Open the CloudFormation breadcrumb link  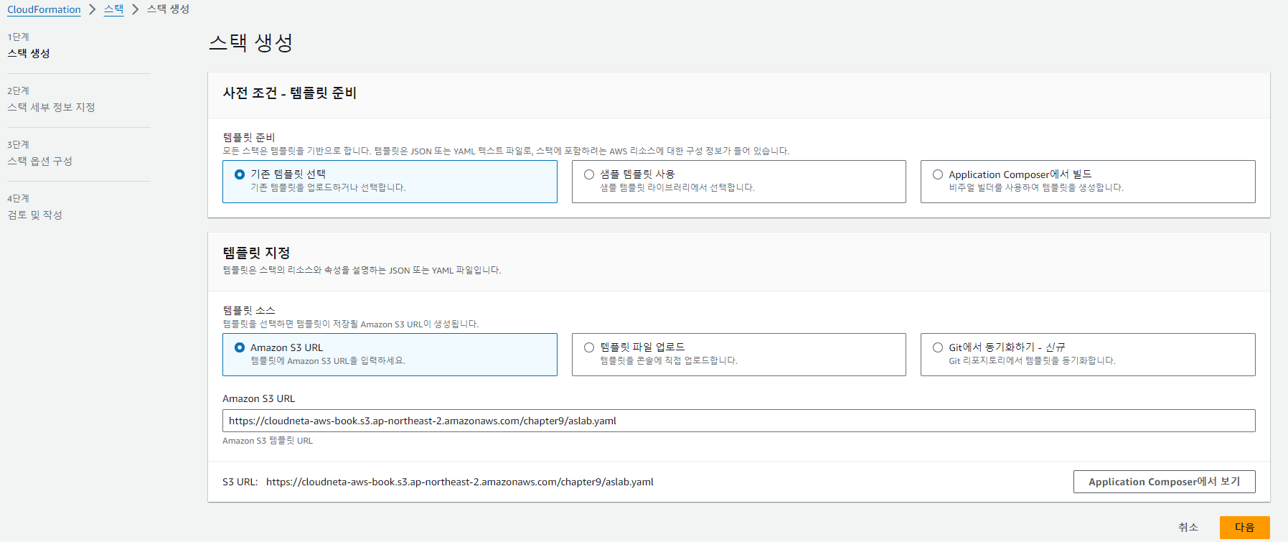pyautogui.click(x=44, y=9)
